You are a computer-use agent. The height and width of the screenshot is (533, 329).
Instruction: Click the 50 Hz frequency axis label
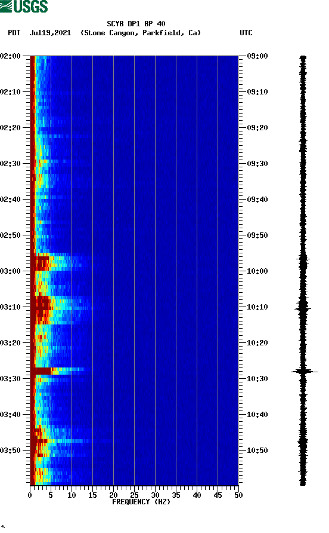coord(238,495)
